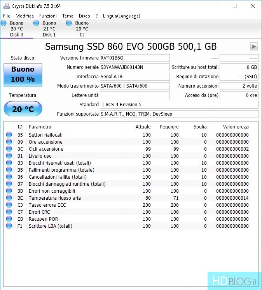Switch to the C: drive tab
The height and width of the screenshot is (290, 262).
82,29
